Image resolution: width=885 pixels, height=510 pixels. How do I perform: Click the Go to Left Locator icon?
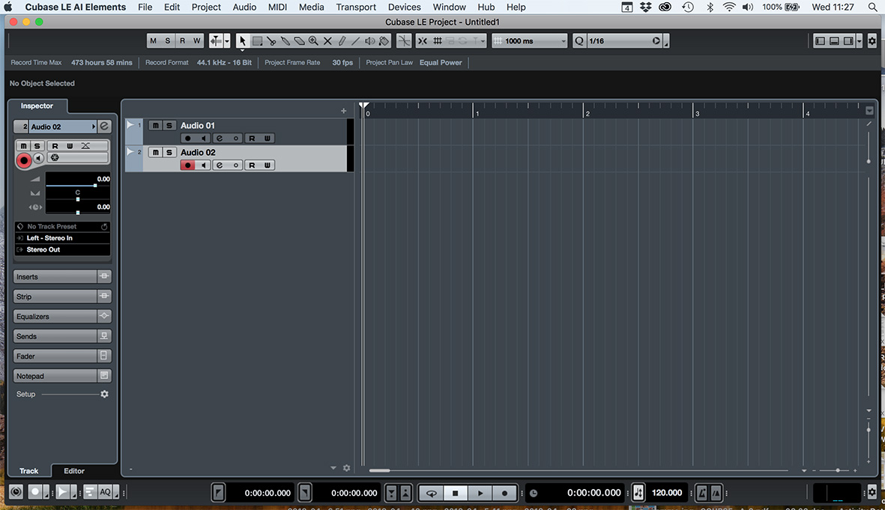coord(218,493)
